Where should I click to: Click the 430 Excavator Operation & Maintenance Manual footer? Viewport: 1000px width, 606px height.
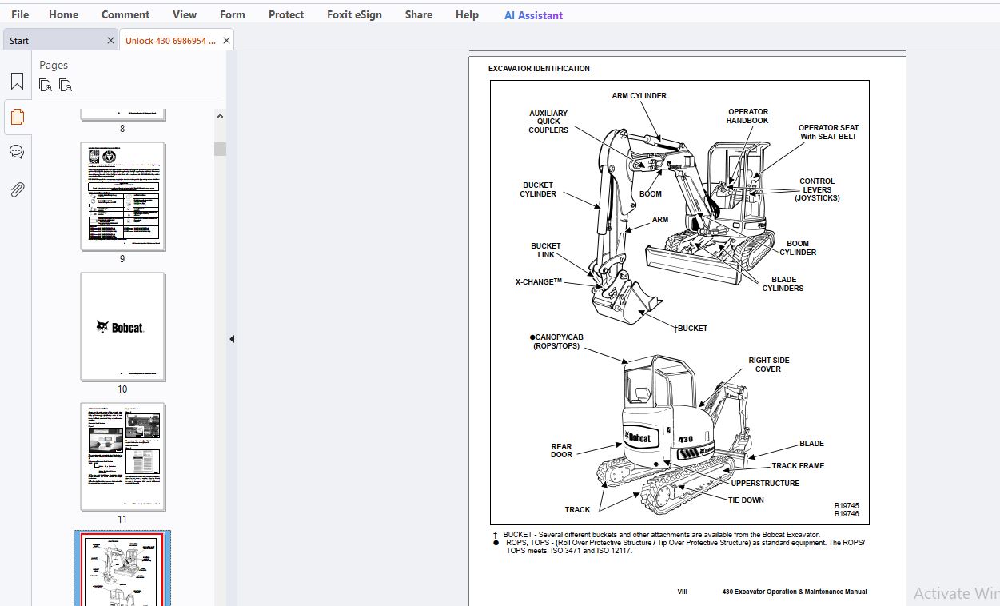point(794,592)
